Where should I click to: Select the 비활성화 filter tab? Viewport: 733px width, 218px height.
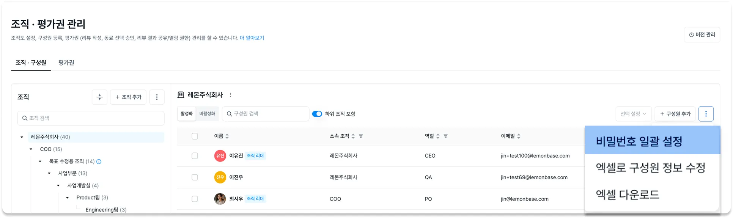click(x=207, y=114)
